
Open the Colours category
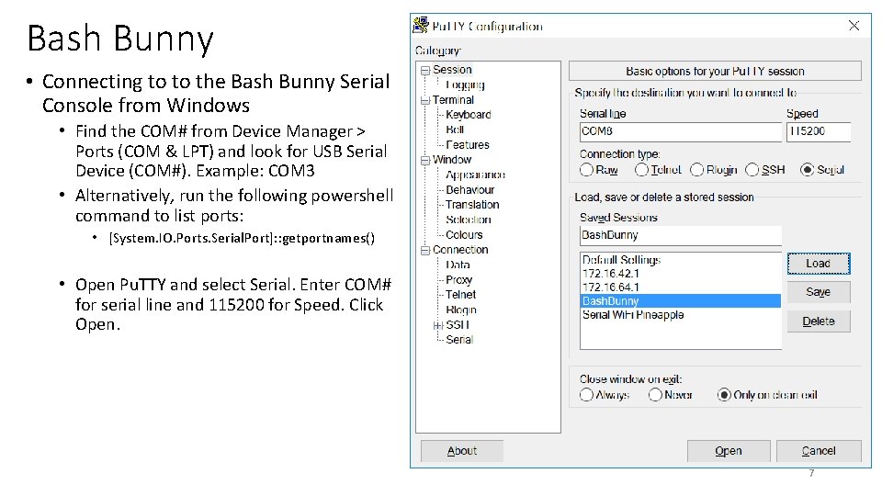coord(464,234)
